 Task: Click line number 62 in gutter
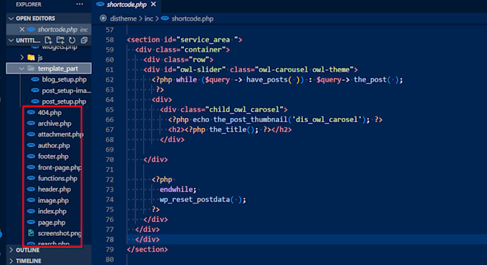110,80
